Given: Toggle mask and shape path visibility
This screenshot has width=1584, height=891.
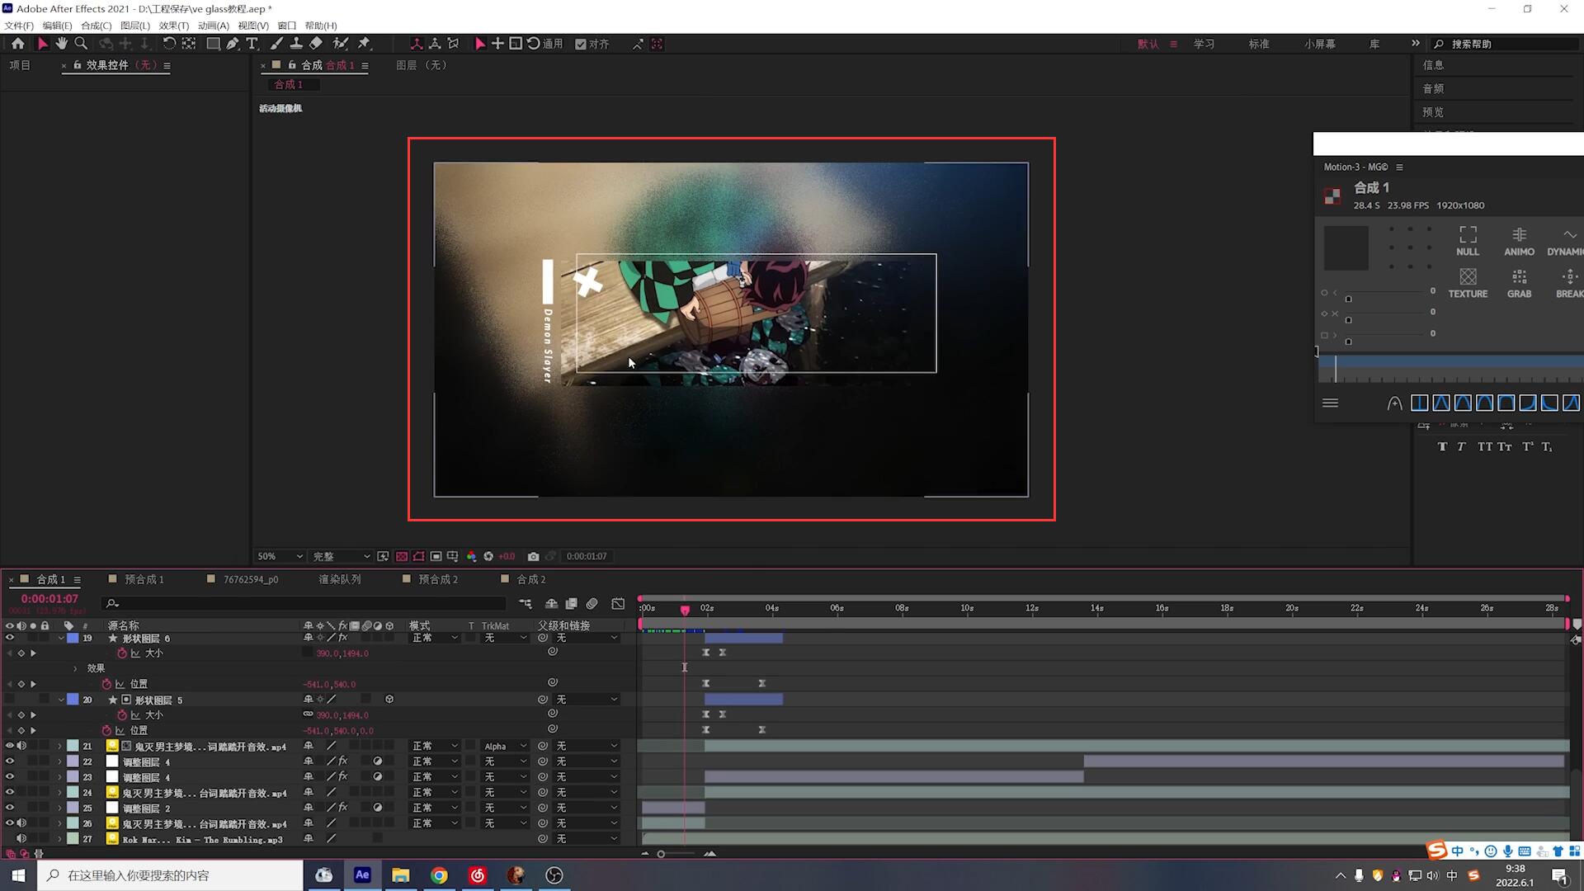Looking at the screenshot, I should 419,556.
